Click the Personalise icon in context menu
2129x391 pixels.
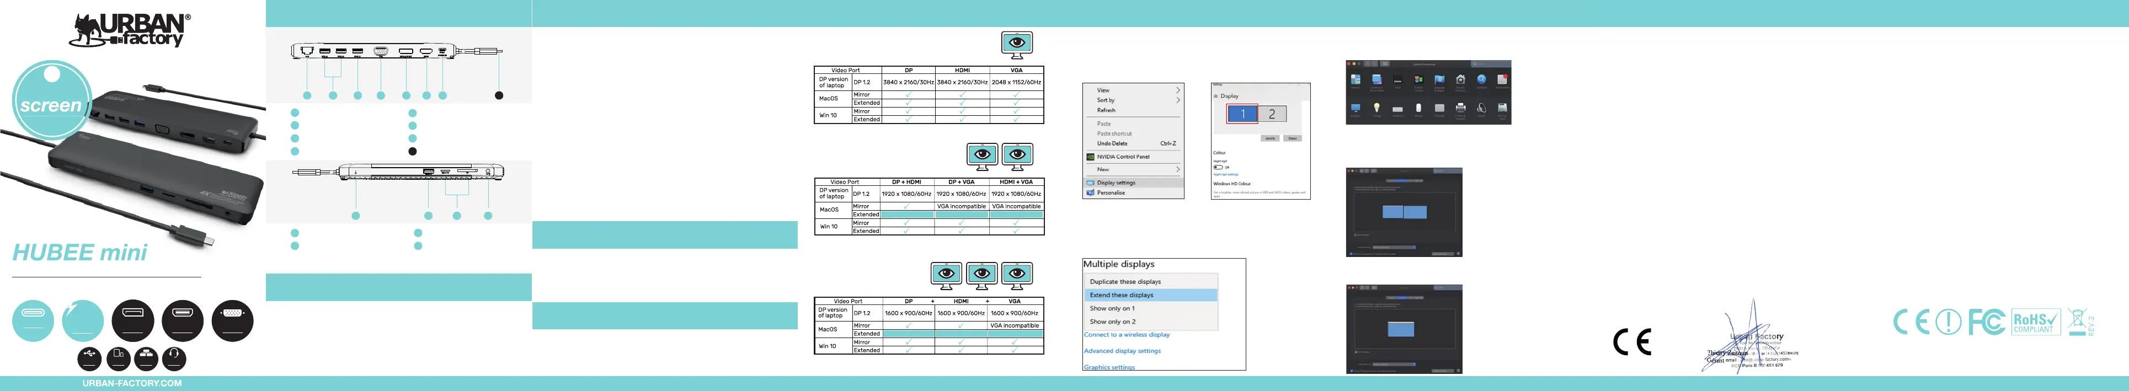1090,192
